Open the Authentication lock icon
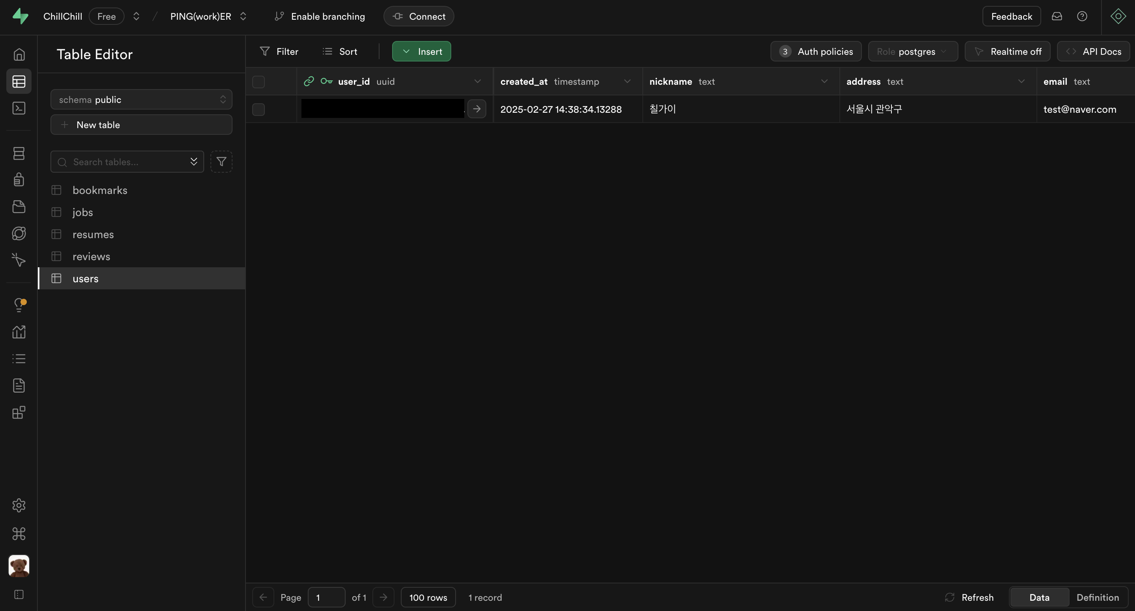 pos(19,180)
